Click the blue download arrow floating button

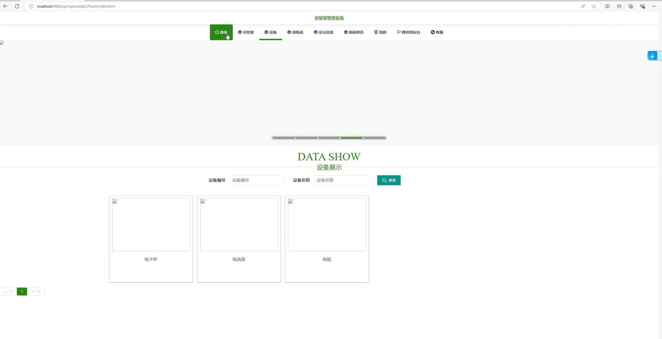tap(652, 56)
